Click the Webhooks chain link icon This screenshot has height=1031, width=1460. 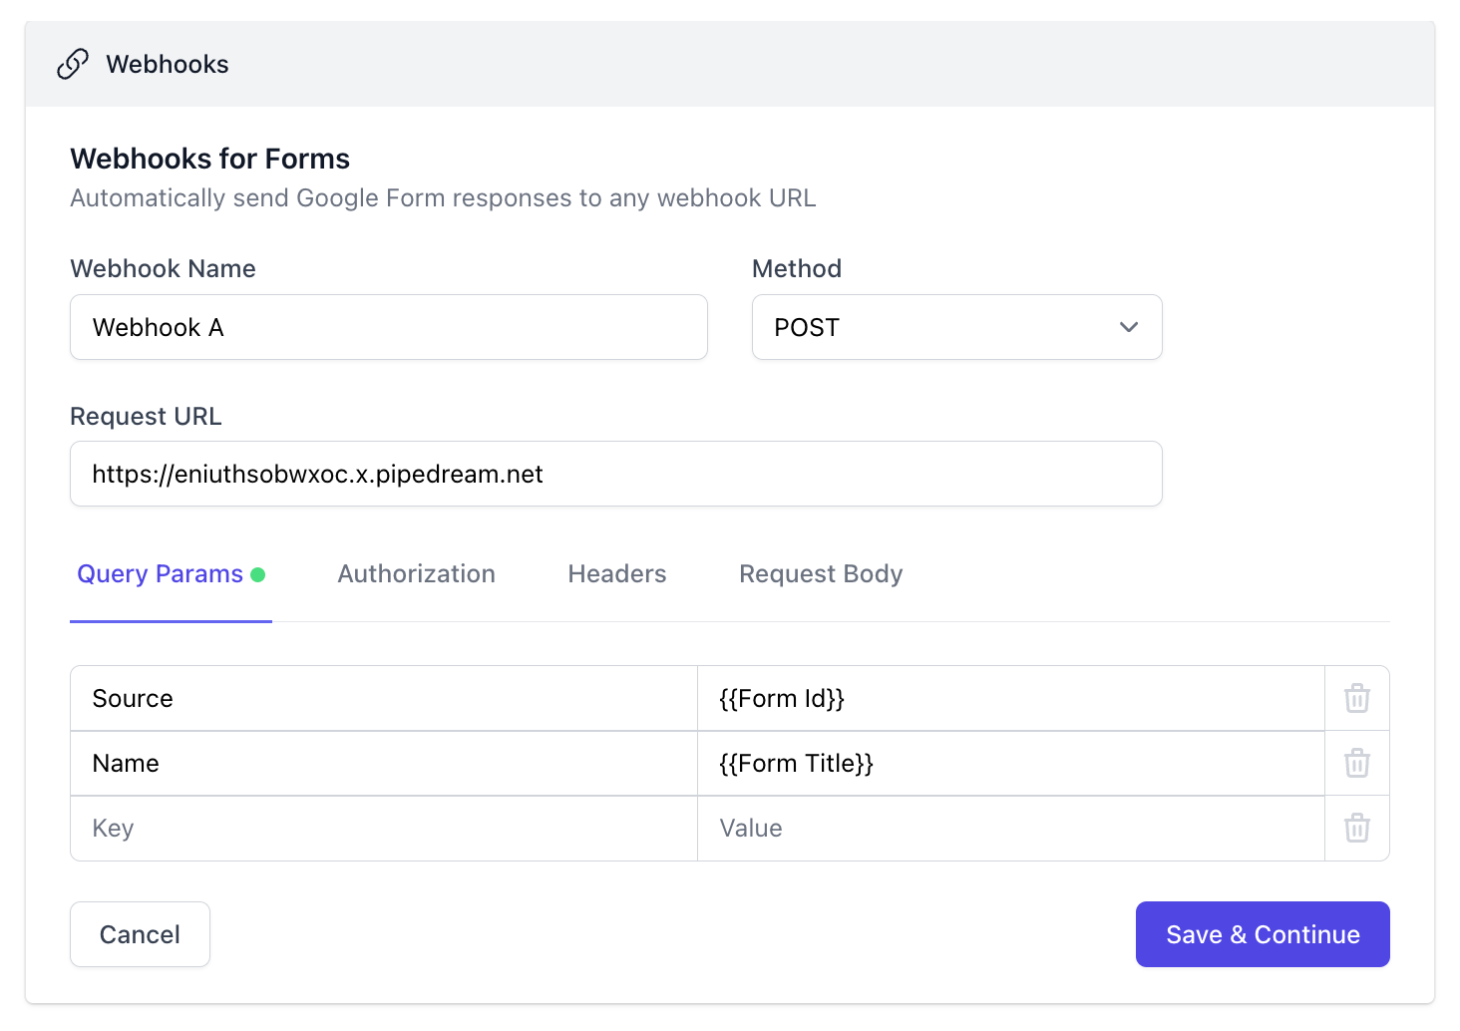(x=72, y=64)
